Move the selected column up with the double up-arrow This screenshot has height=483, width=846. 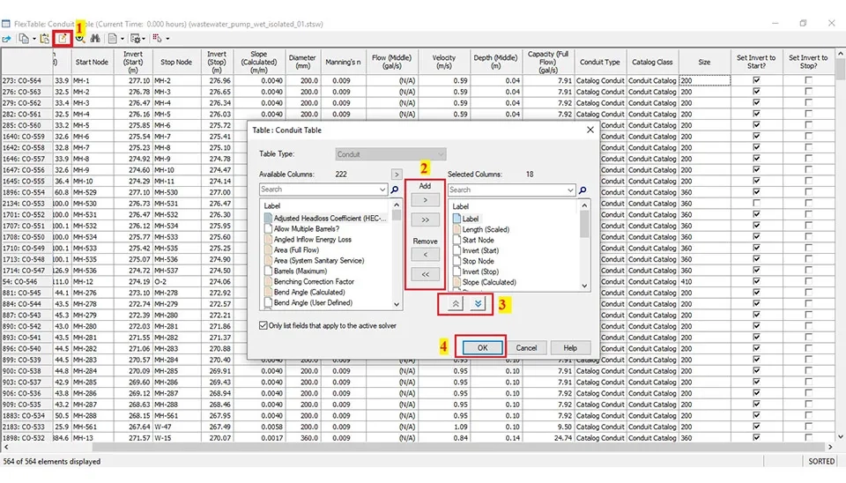point(456,302)
